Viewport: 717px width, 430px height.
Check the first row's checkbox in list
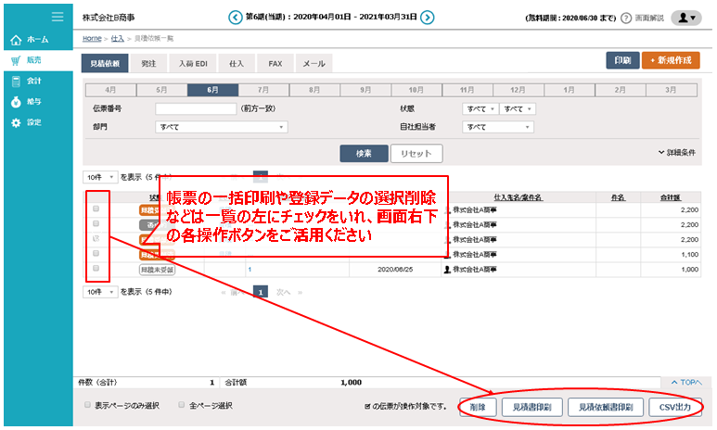tap(96, 209)
